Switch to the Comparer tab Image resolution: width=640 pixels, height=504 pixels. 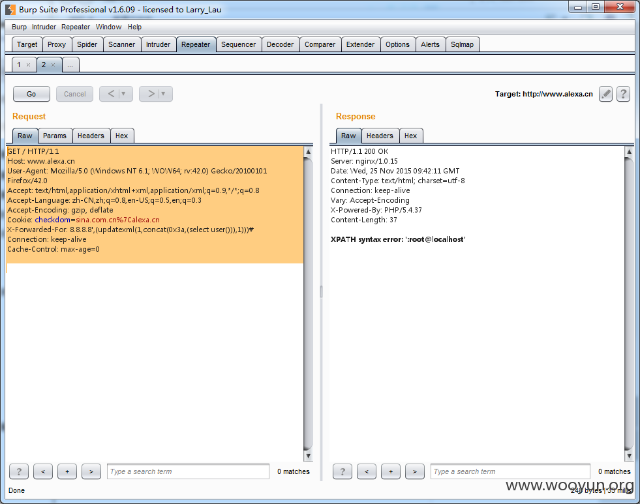click(x=320, y=44)
